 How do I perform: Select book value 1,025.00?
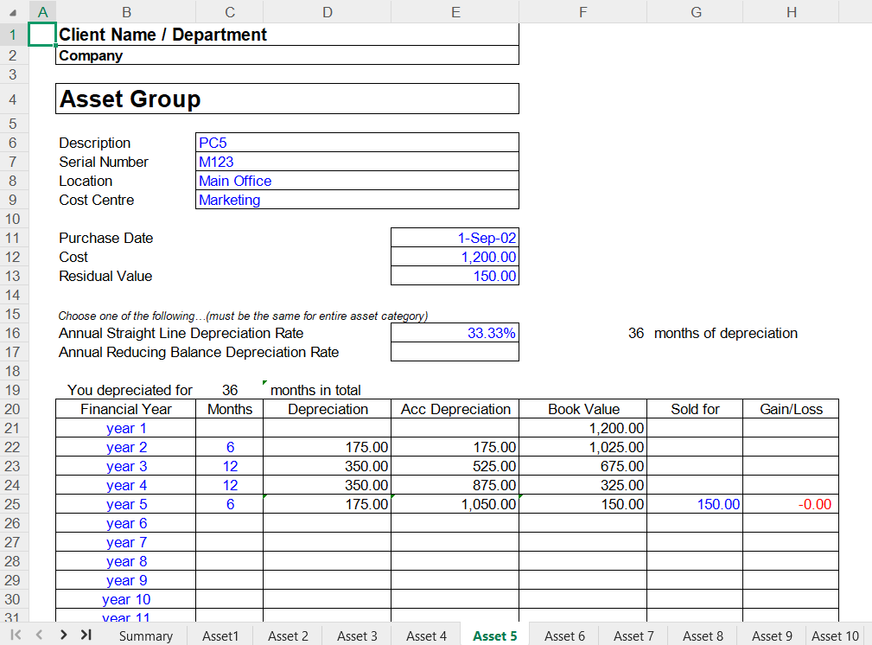[x=582, y=447]
